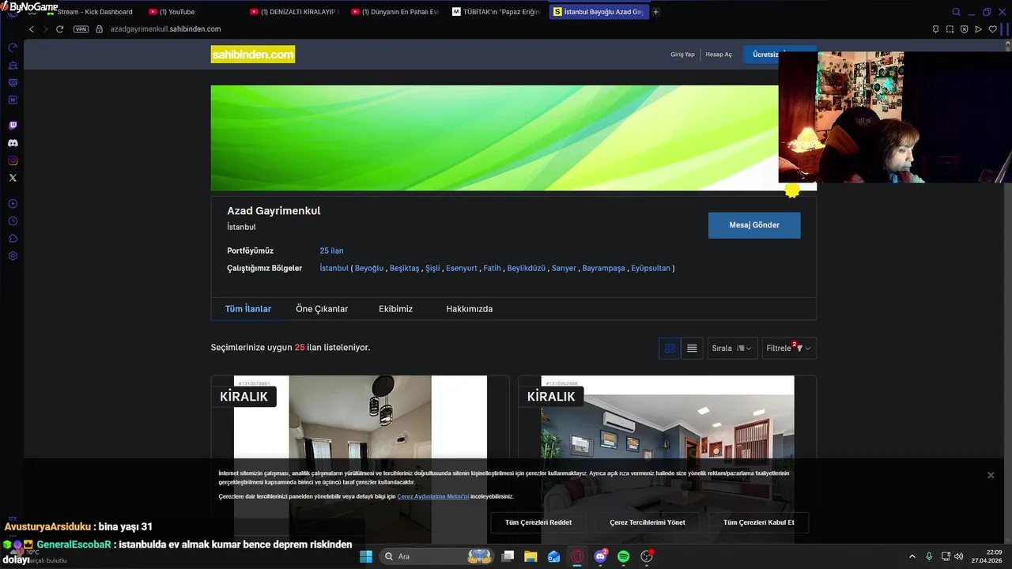
Task: Select the Tüm İlanlar tab
Action: point(247,309)
